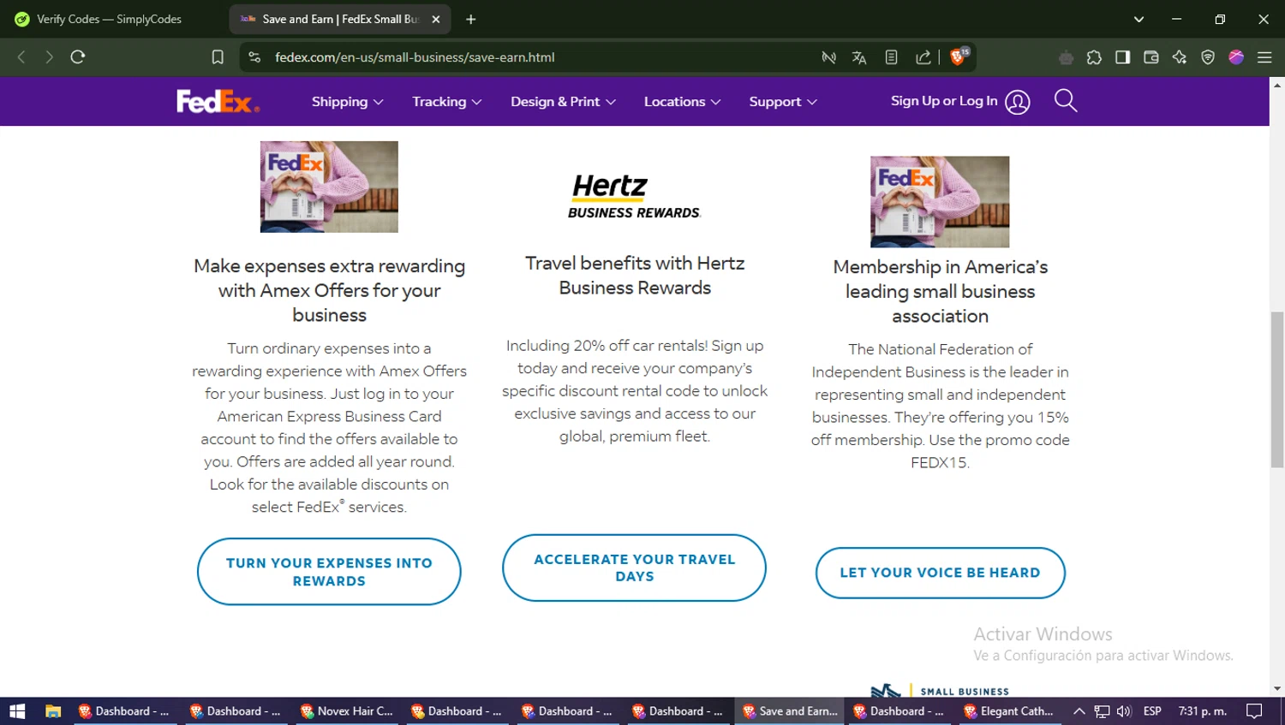Reload the page with refresh icon
The image size is (1285, 725).
click(x=78, y=57)
